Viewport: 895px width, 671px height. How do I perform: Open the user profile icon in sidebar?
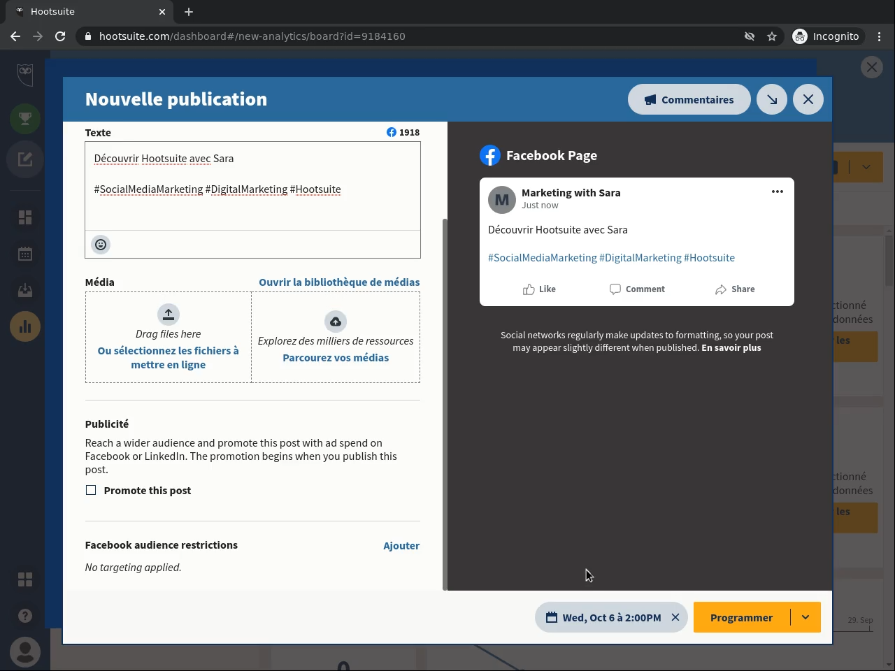tap(25, 652)
